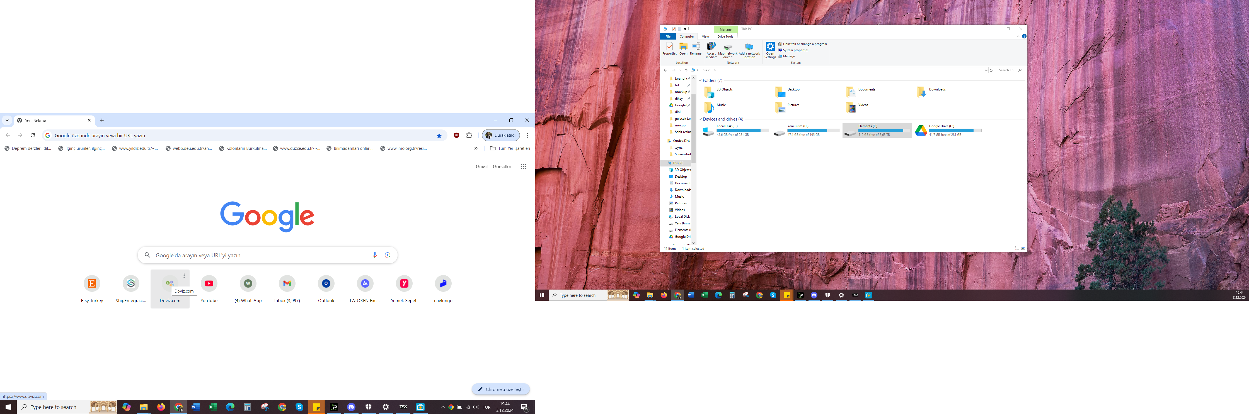Click voice search microphone in Google box
This screenshot has height=414, width=1249.
tap(374, 255)
